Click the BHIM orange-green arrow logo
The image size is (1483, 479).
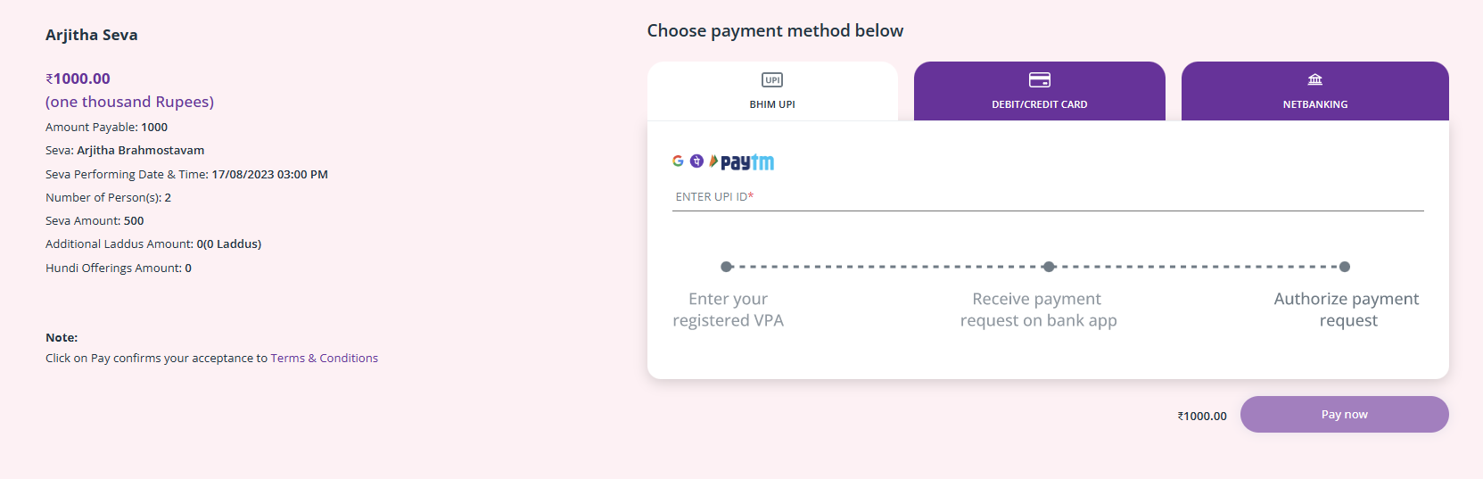click(713, 161)
